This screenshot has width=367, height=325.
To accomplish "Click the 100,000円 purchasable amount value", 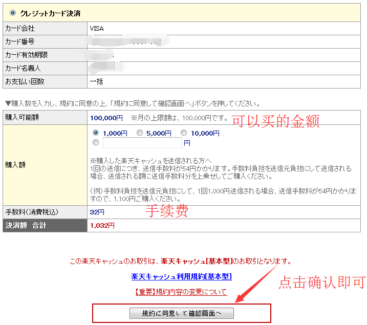I will coord(106,118).
